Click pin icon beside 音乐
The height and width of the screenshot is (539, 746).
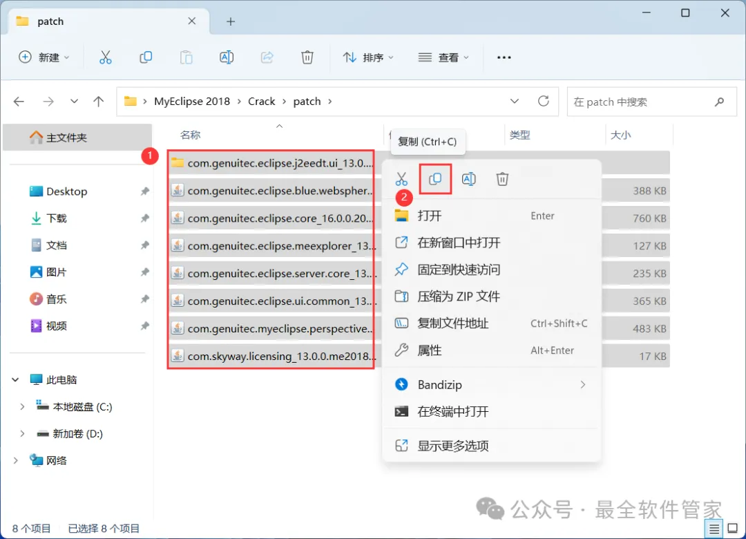[144, 299]
